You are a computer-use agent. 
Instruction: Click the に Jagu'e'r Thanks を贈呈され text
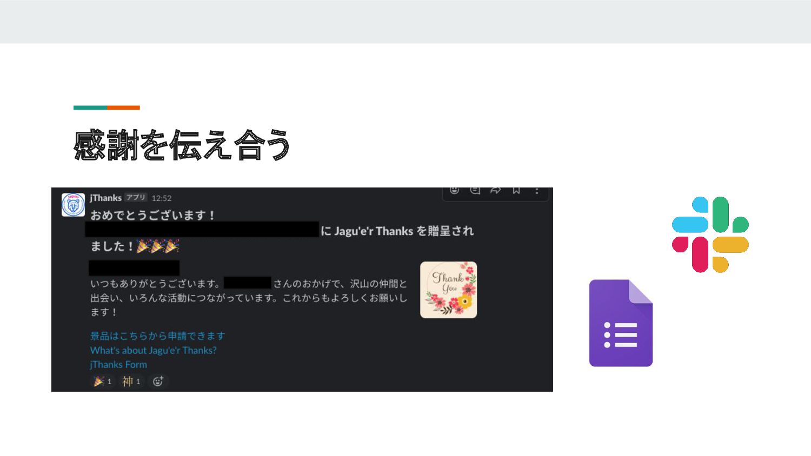pyautogui.click(x=397, y=231)
